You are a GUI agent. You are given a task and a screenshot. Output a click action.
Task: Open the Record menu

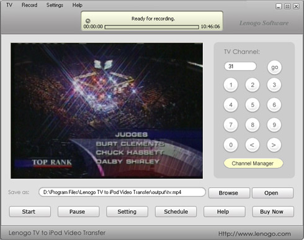[30, 5]
